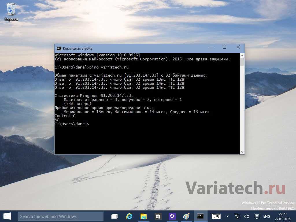Open the Paint app on the taskbar
This screenshot has width=296, height=222.
pos(186,216)
